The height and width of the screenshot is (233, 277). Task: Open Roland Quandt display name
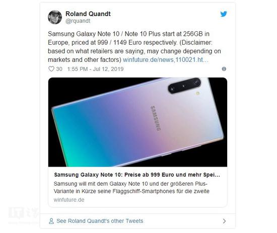coord(88,14)
